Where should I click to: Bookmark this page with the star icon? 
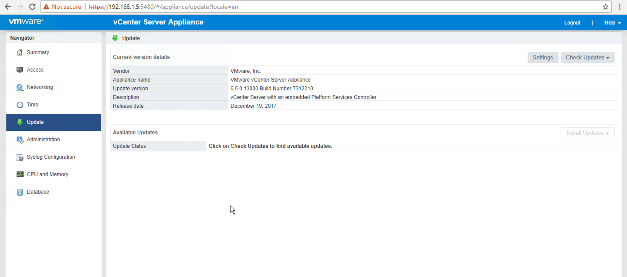tap(605, 7)
